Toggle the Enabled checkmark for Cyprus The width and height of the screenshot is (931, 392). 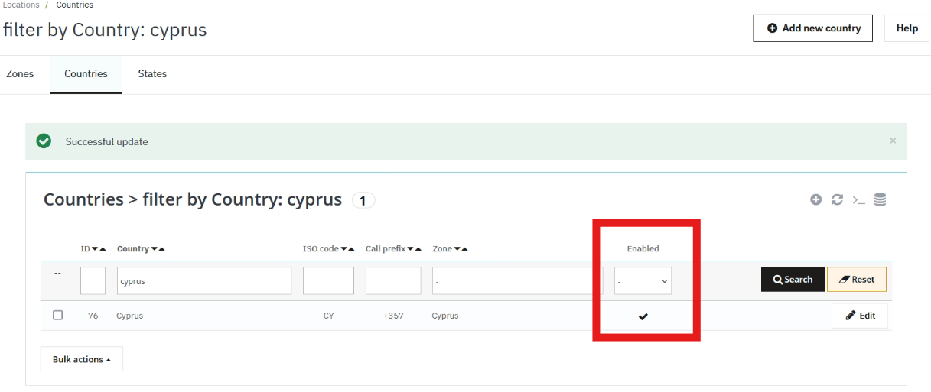tap(643, 316)
